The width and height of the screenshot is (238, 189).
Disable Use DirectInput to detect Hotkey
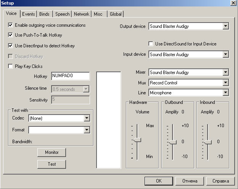coord(10,46)
